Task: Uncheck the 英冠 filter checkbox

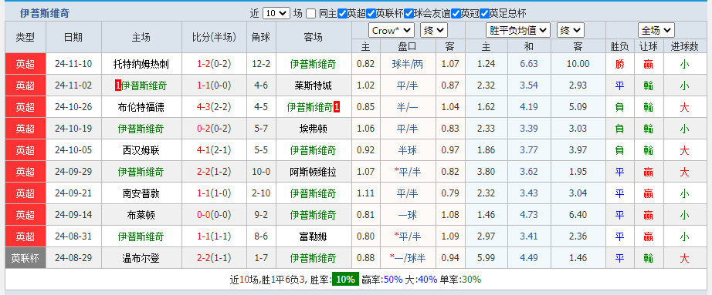Action: [456, 14]
